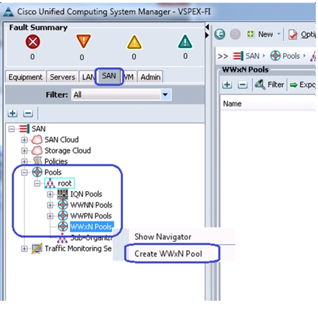Click the Name column header
The height and width of the screenshot is (318, 318).
pyautogui.click(x=232, y=104)
